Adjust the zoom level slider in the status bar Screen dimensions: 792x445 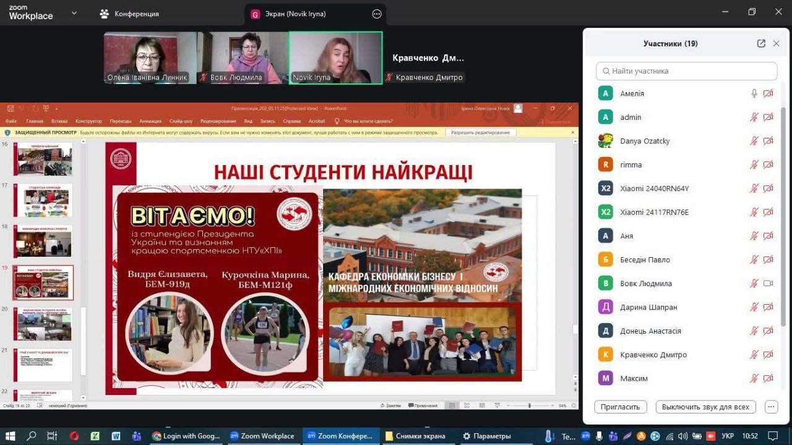click(x=530, y=406)
